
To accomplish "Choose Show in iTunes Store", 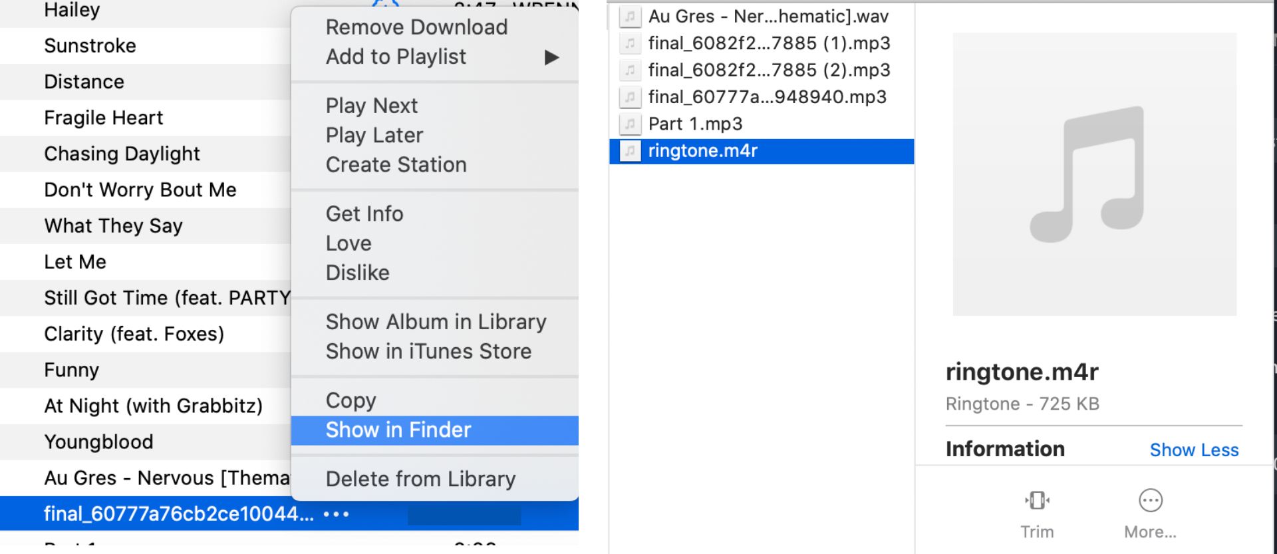I will [x=428, y=351].
